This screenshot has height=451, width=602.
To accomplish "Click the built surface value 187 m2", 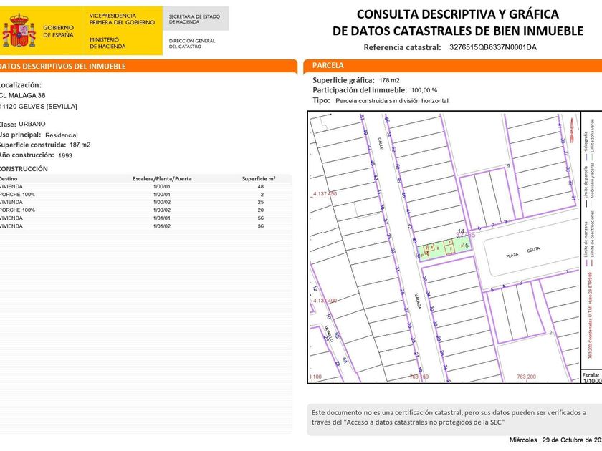I will coord(80,145).
